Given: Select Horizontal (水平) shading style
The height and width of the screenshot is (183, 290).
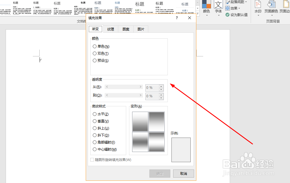Looking at the screenshot, I should point(101,114).
